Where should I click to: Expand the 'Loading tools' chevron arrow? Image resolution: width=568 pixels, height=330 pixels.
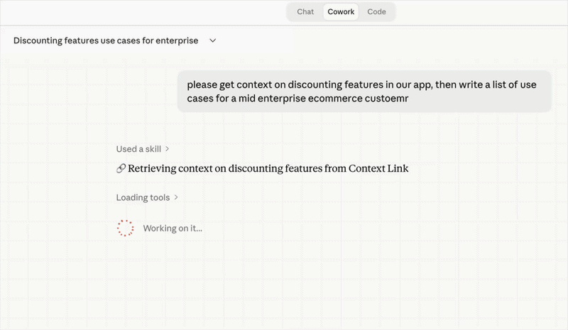pyautogui.click(x=176, y=198)
